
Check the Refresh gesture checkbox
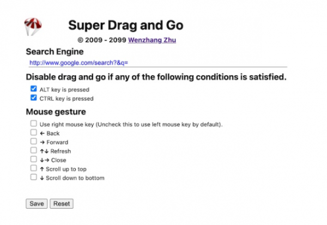tap(34, 150)
